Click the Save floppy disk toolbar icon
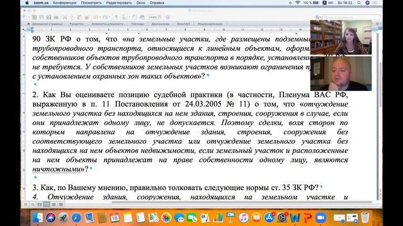The image size is (403, 226). (x=49, y=17)
